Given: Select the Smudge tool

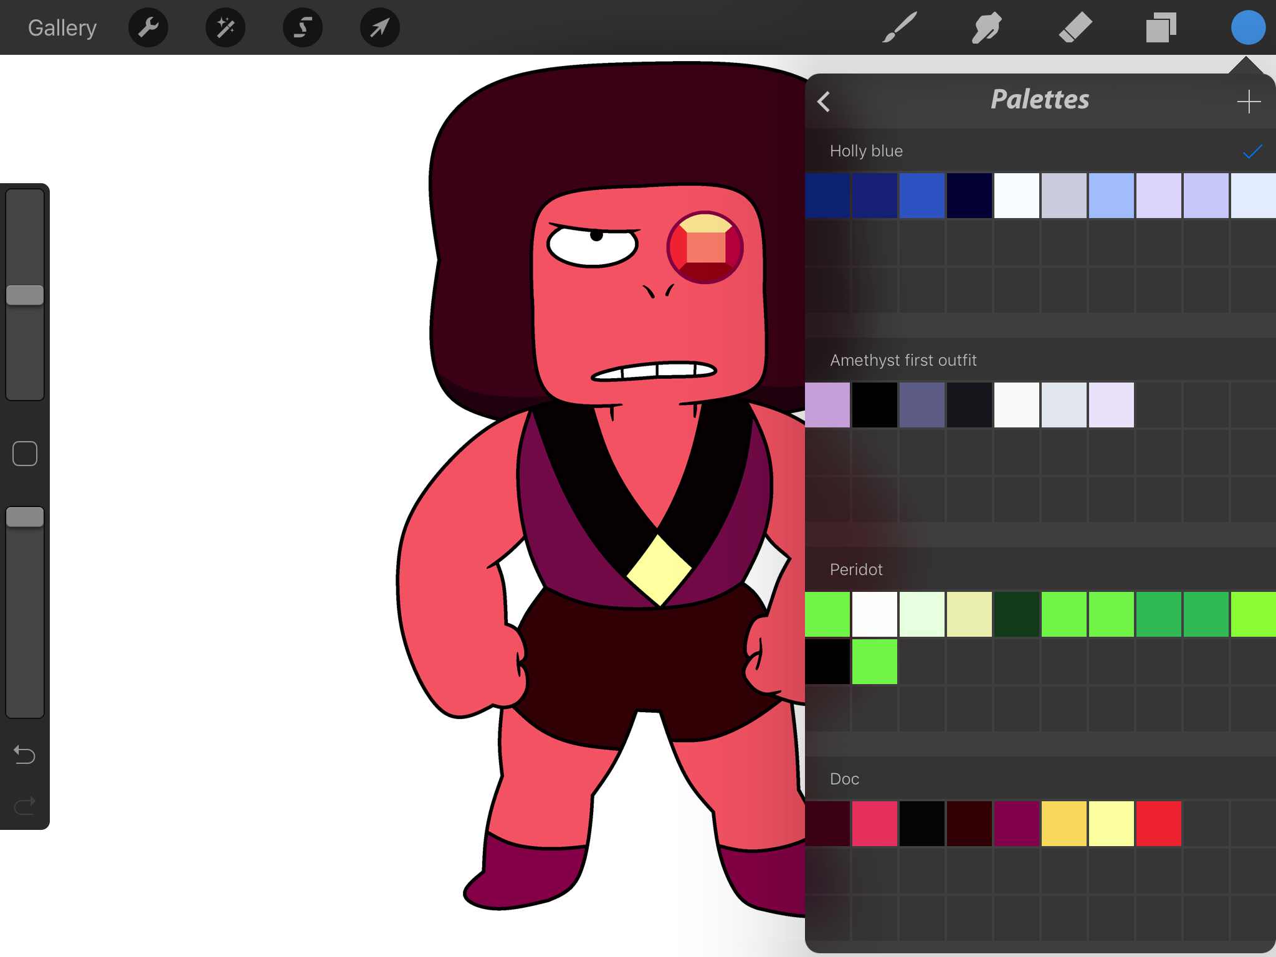Looking at the screenshot, I should tap(987, 27).
